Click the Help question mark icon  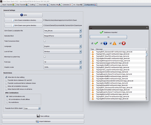22,15
